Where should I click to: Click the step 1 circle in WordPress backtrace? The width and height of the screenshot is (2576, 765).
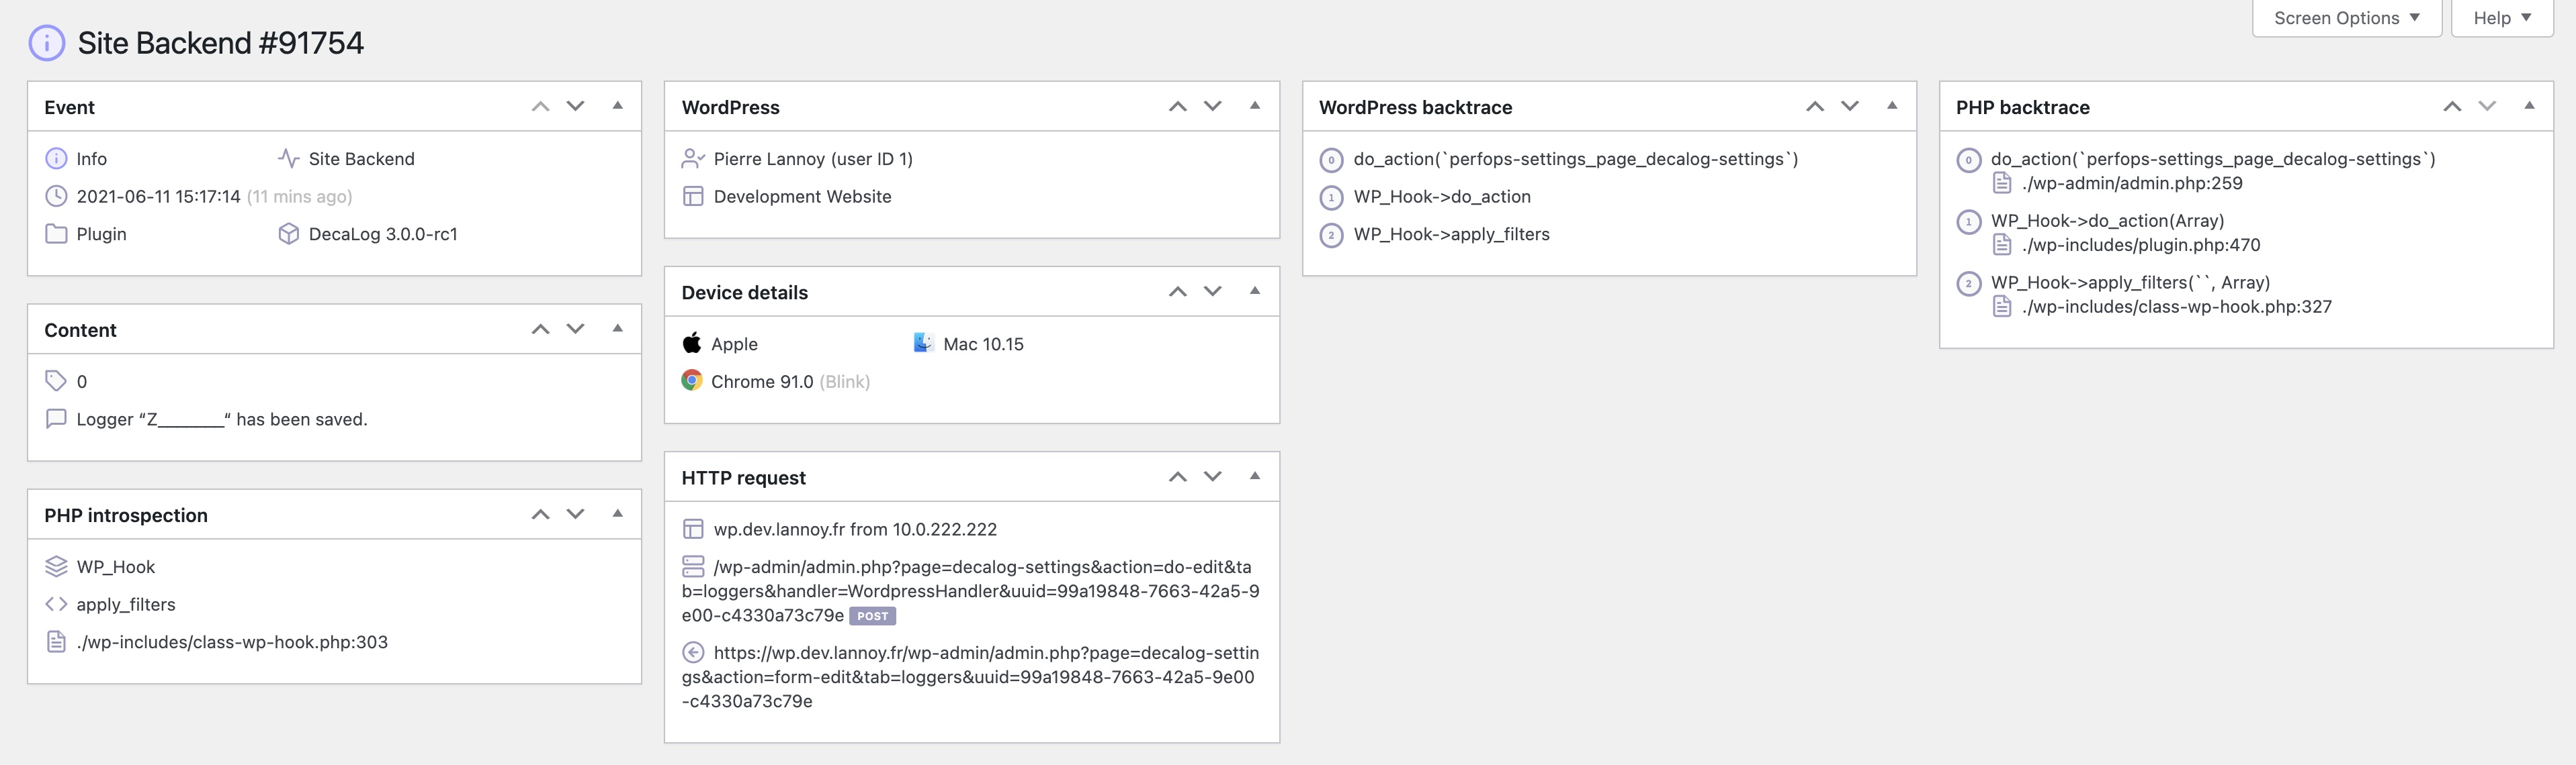click(1331, 198)
